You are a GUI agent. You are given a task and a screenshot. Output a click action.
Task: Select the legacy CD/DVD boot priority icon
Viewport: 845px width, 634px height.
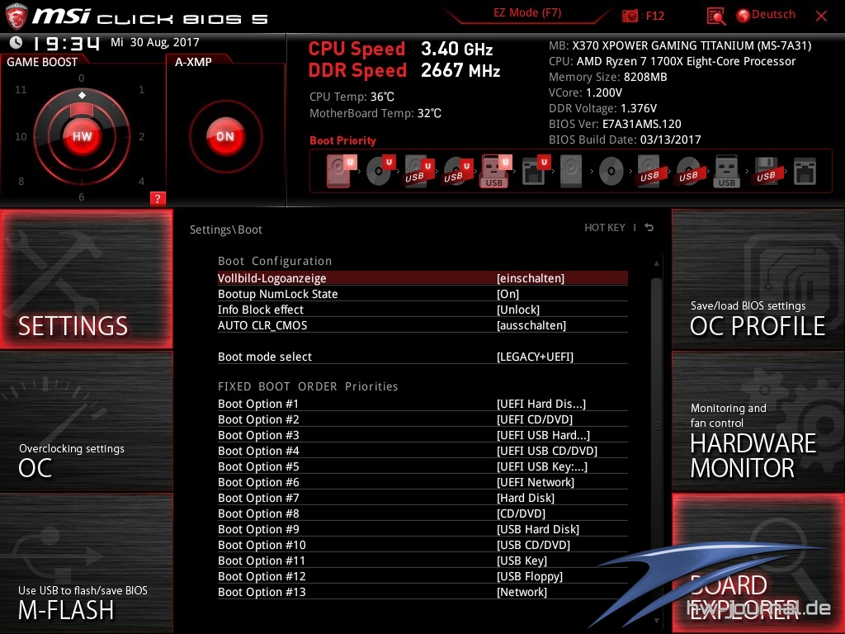pyautogui.click(x=611, y=171)
